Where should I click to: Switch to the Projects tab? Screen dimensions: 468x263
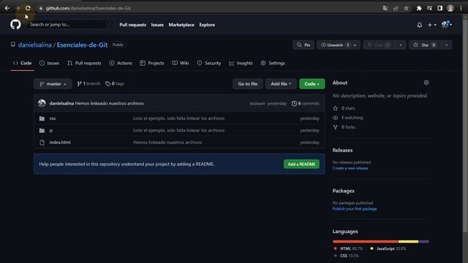(x=152, y=64)
